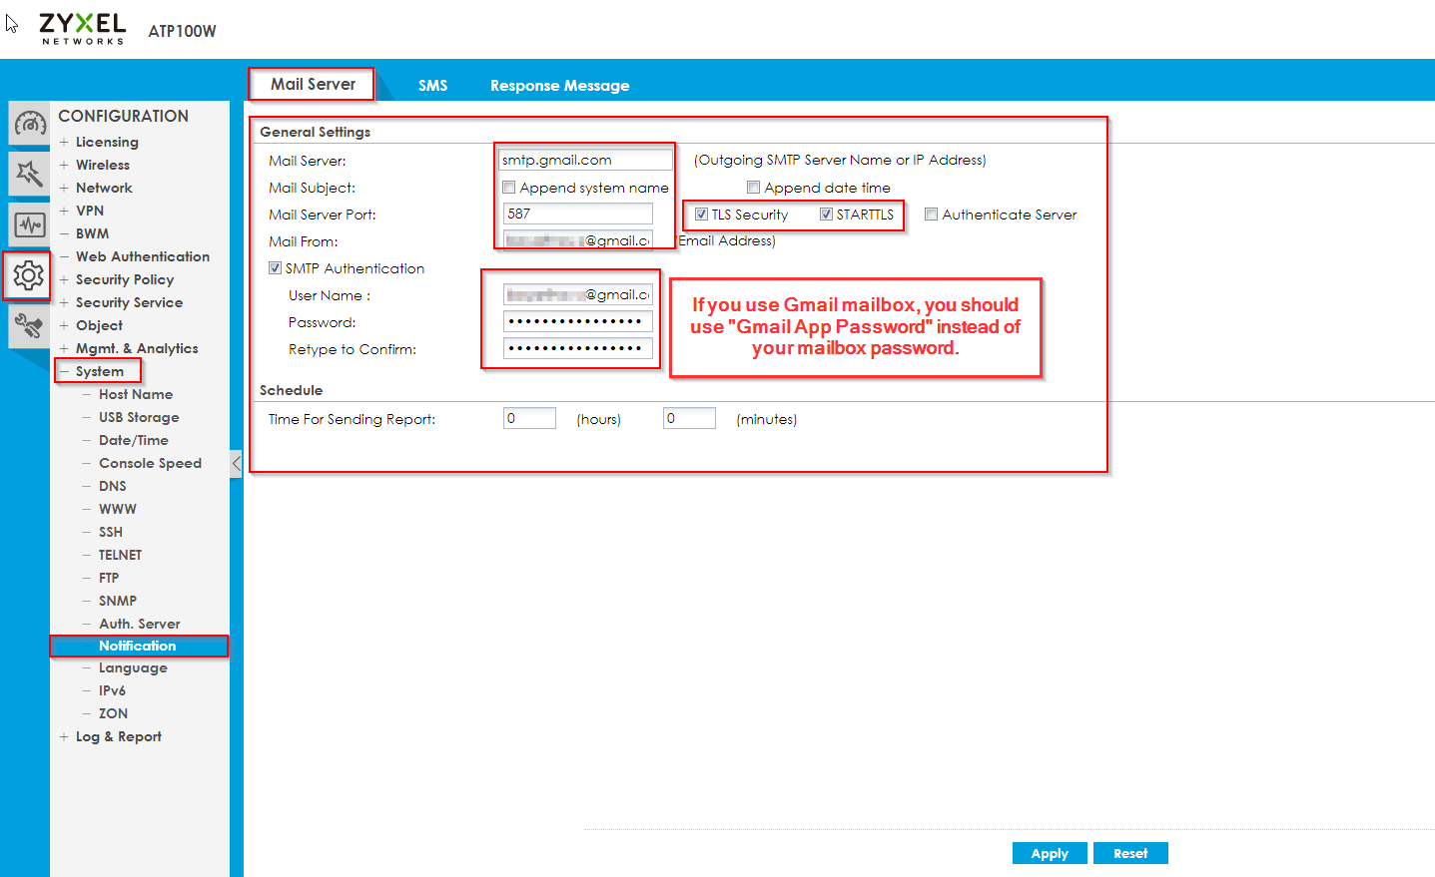Expand the Licensing menu section
This screenshot has width=1435, height=877.
[64, 142]
